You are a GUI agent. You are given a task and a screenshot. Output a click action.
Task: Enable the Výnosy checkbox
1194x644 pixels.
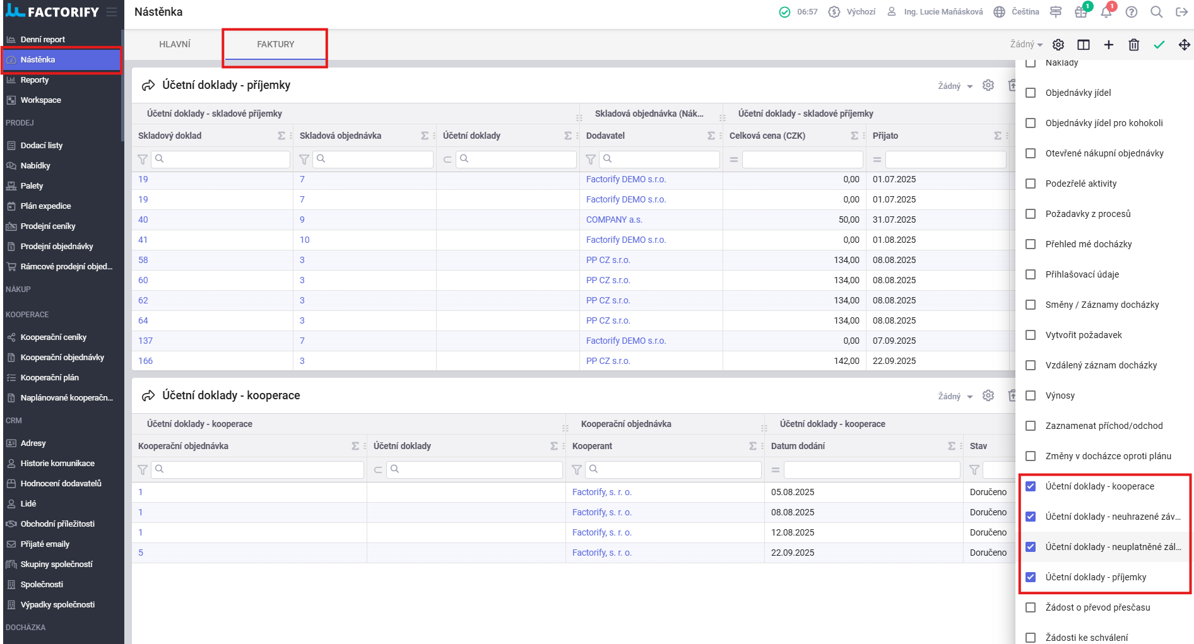[x=1031, y=395]
